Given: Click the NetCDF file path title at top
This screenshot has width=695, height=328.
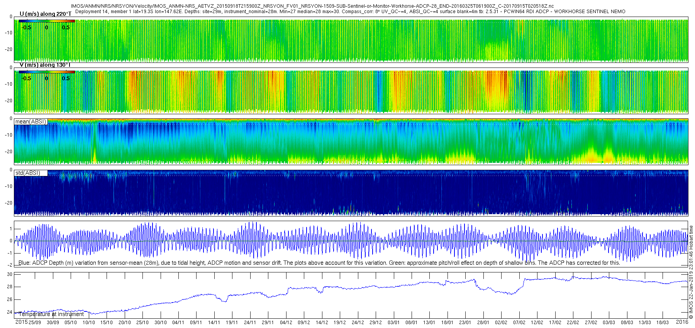Looking at the screenshot, I should click(312, 6).
